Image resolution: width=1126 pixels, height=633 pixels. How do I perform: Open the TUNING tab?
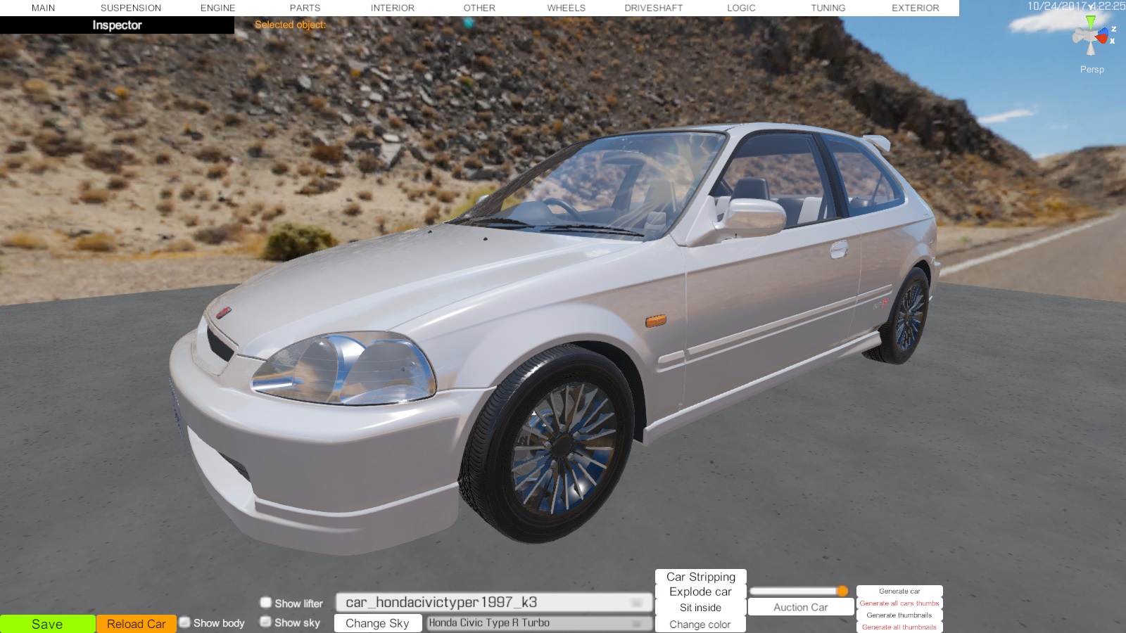828,8
